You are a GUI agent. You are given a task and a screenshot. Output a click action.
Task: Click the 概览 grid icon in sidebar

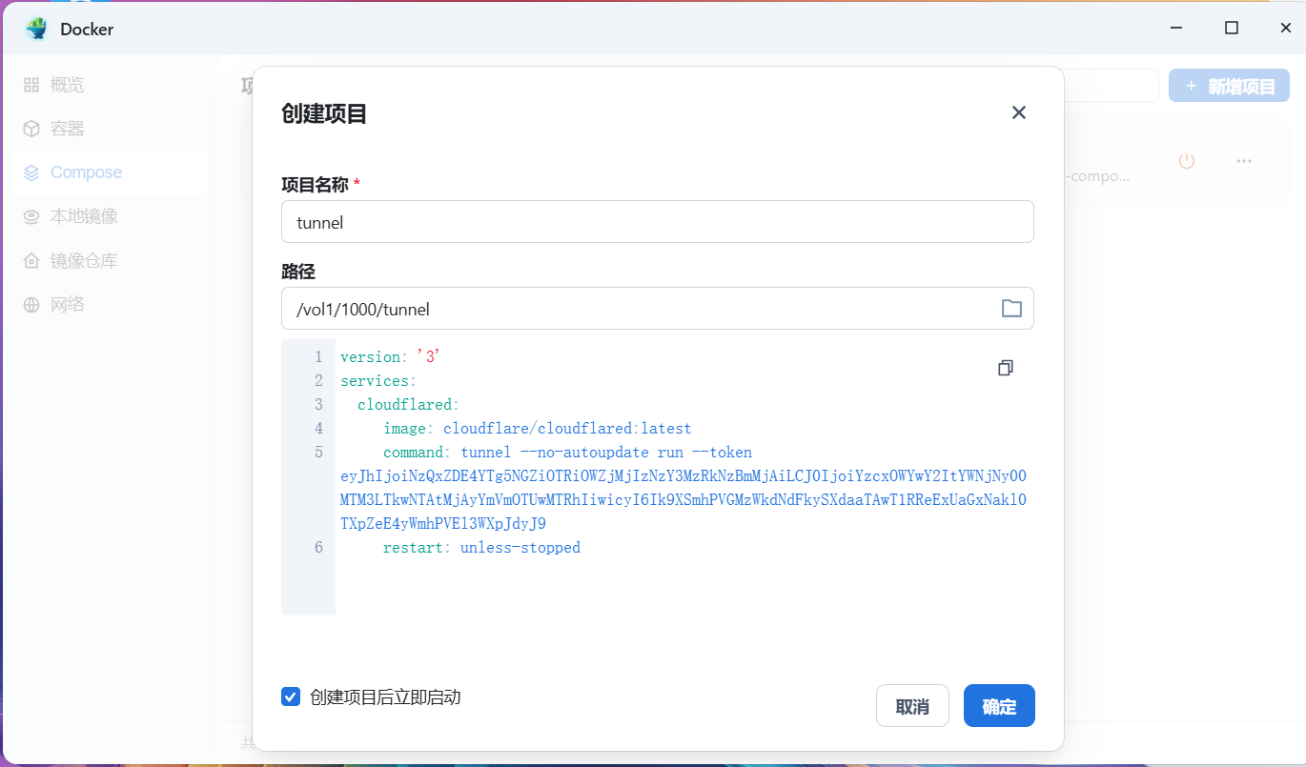coord(31,85)
